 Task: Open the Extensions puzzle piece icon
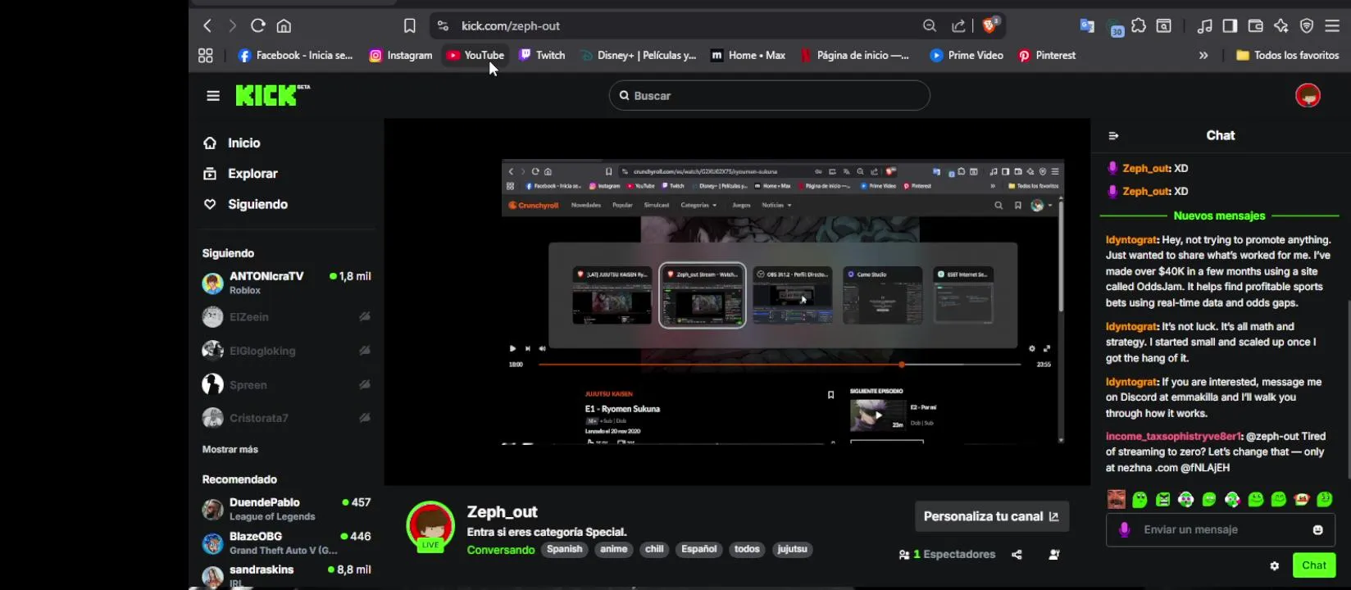1139,26
